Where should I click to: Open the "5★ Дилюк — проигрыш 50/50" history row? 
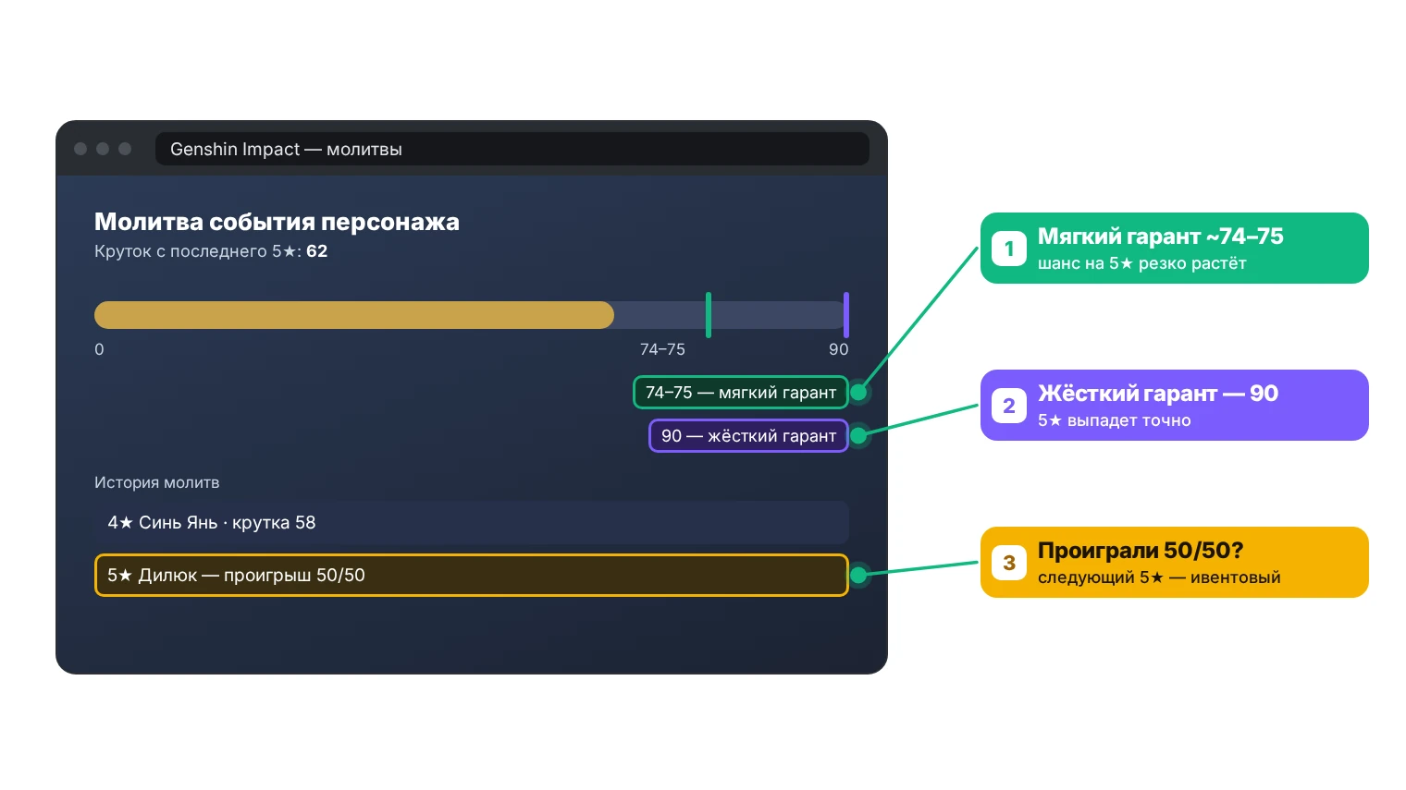[x=472, y=576]
